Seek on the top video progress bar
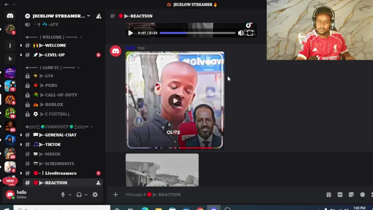The width and height of the screenshot is (373, 210). point(197,33)
